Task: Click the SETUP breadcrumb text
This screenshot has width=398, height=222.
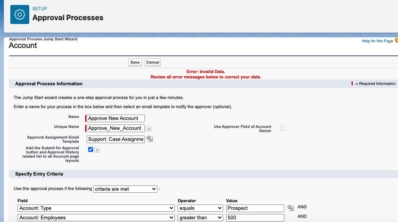Action: 40,9
